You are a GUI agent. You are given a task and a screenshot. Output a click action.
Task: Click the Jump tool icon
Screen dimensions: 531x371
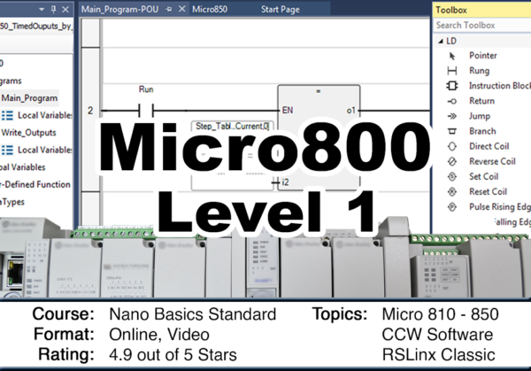tap(452, 116)
